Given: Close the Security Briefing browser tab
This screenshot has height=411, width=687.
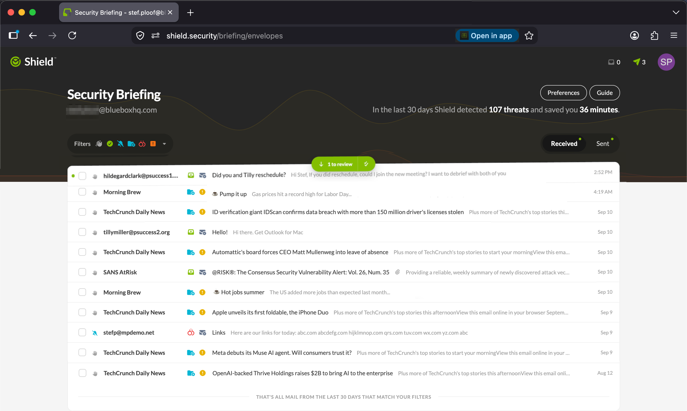Looking at the screenshot, I should [170, 13].
